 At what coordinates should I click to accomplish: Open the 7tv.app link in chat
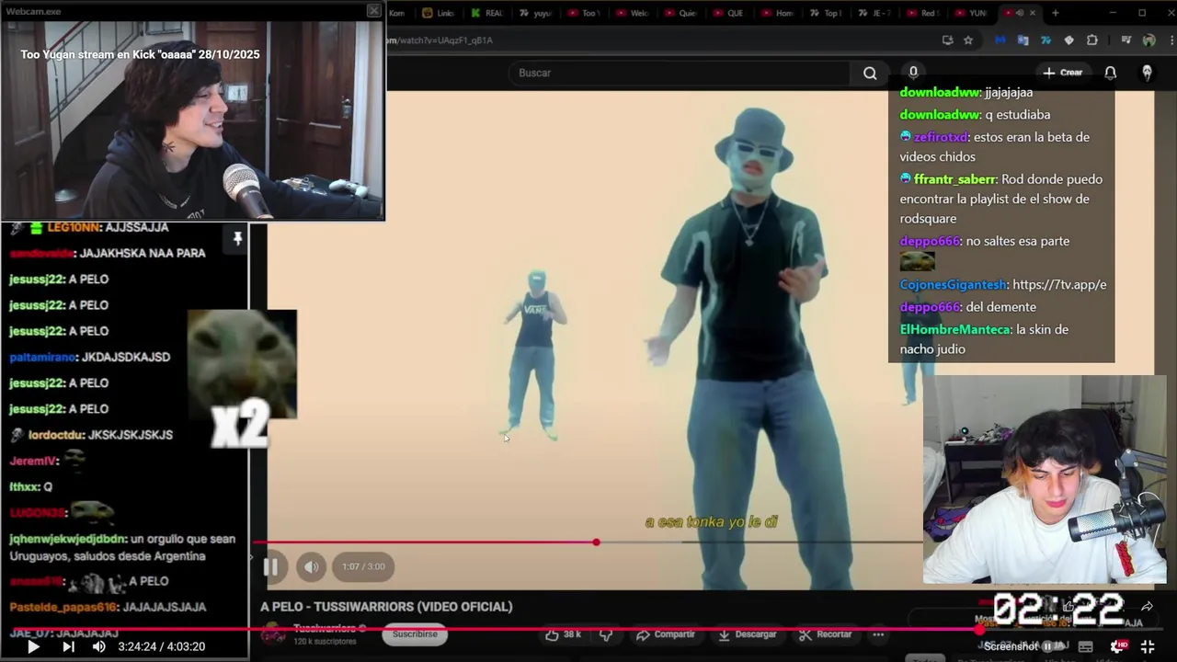point(1059,285)
